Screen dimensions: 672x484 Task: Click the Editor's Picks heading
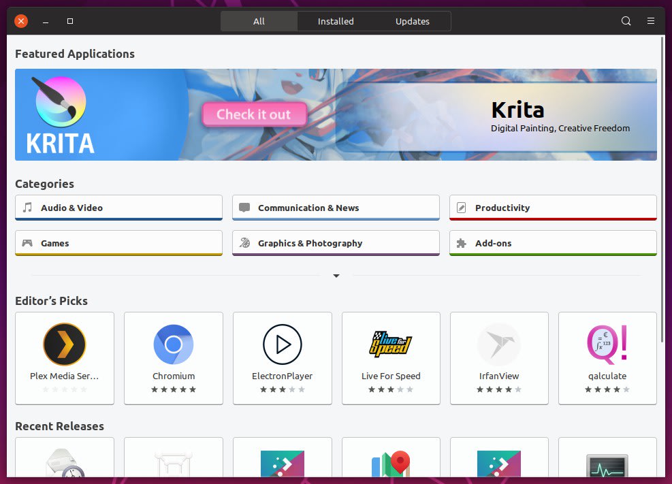tap(52, 301)
